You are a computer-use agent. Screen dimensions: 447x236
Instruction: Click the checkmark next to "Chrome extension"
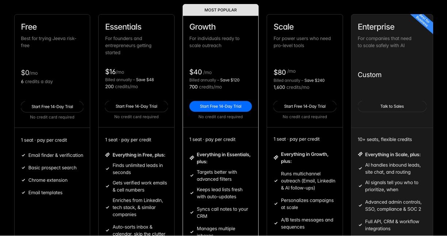pyautogui.click(x=23, y=180)
